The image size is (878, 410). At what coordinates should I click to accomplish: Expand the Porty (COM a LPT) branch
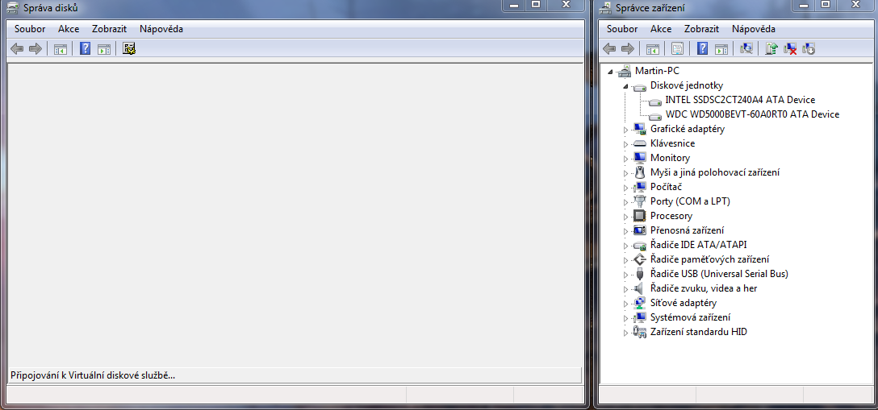626,201
